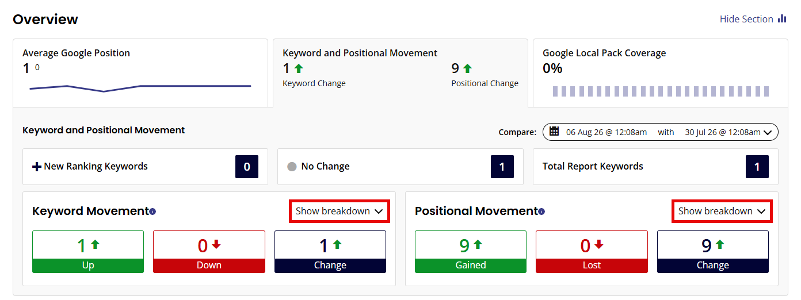Viewport: 801px width, 300px height.
Task: Click the red down arrow in the Lost box
Action: pyautogui.click(x=599, y=245)
